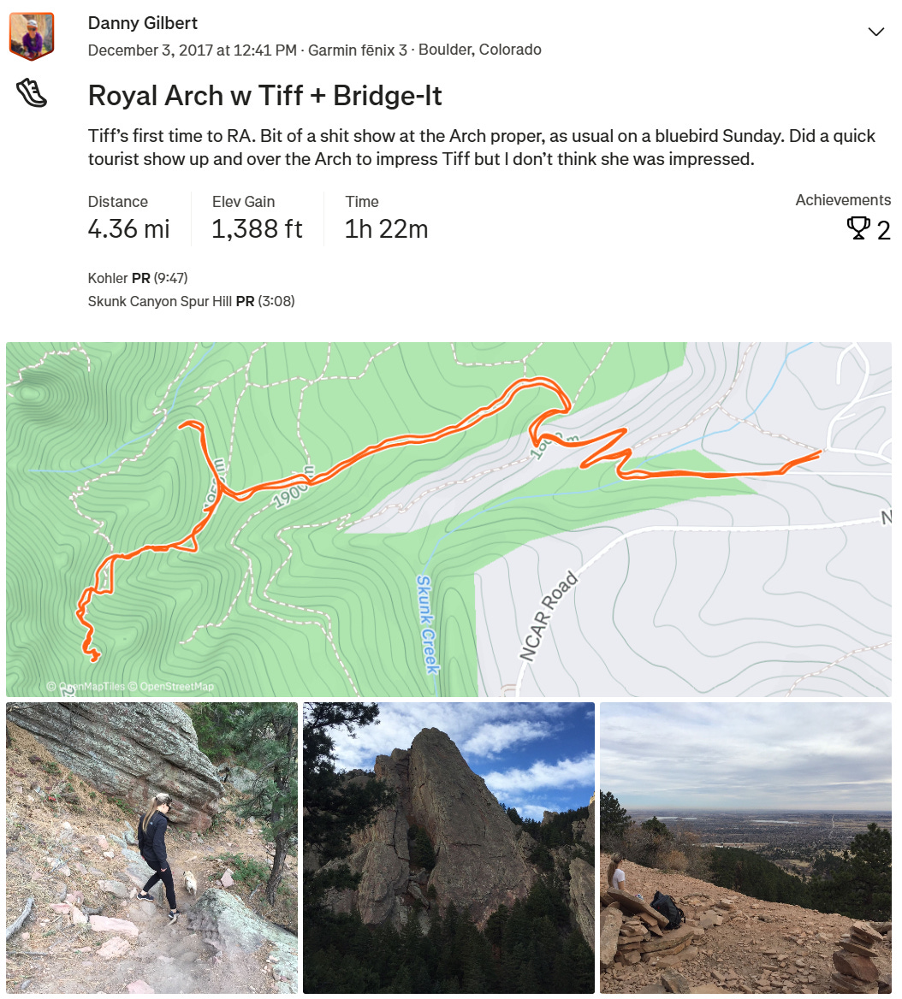This screenshot has width=902, height=999.
Task: Click the achievements trophy icon
Action: point(858,228)
